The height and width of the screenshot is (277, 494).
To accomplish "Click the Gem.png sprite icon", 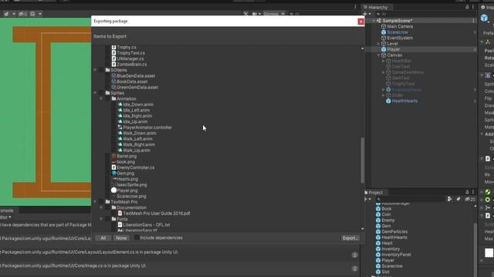I will tap(113, 173).
